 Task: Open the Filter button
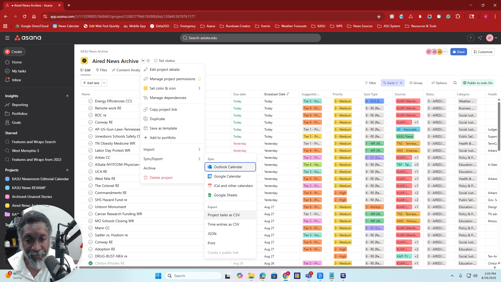point(370,83)
